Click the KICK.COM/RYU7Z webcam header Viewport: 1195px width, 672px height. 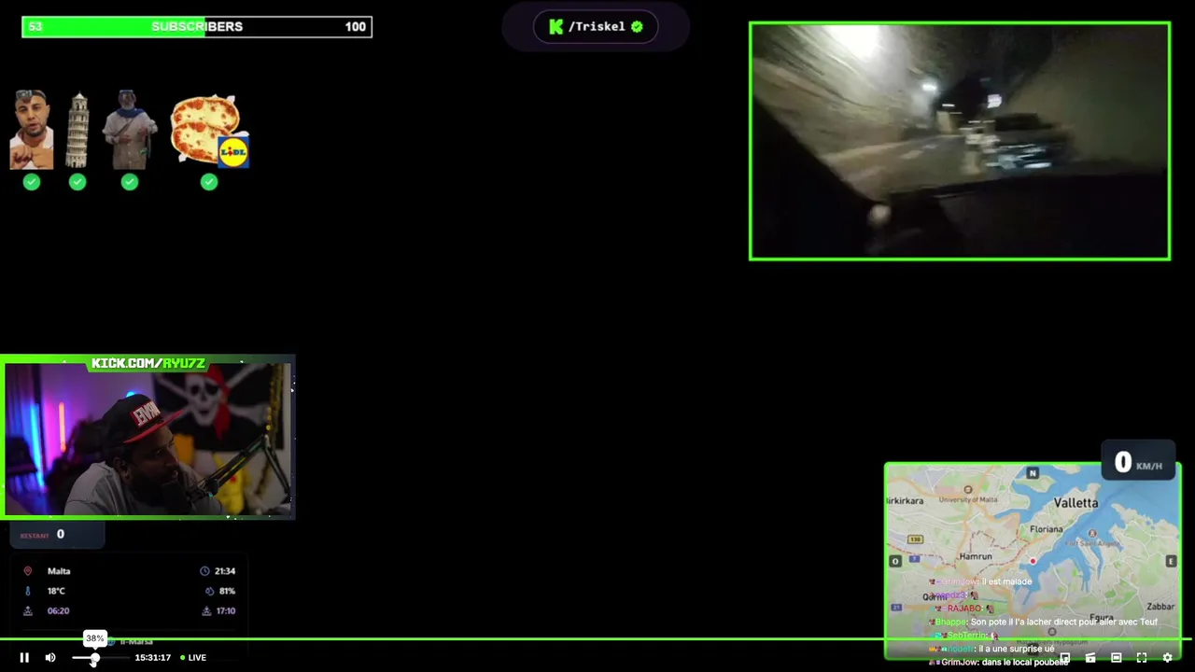pos(148,363)
